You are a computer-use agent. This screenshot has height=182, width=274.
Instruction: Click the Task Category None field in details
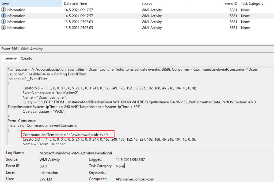pyautogui.click(x=120, y=166)
